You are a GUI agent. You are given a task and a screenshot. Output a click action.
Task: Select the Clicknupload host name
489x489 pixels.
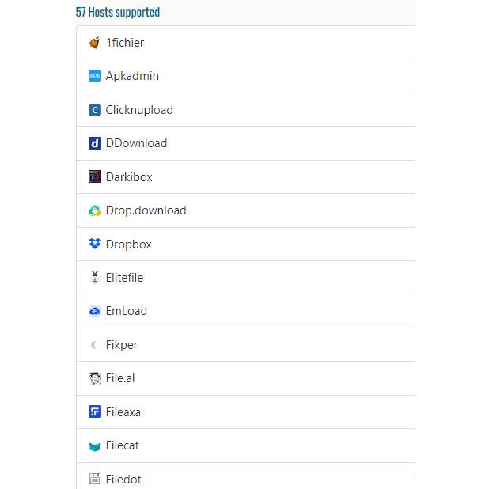[139, 110]
